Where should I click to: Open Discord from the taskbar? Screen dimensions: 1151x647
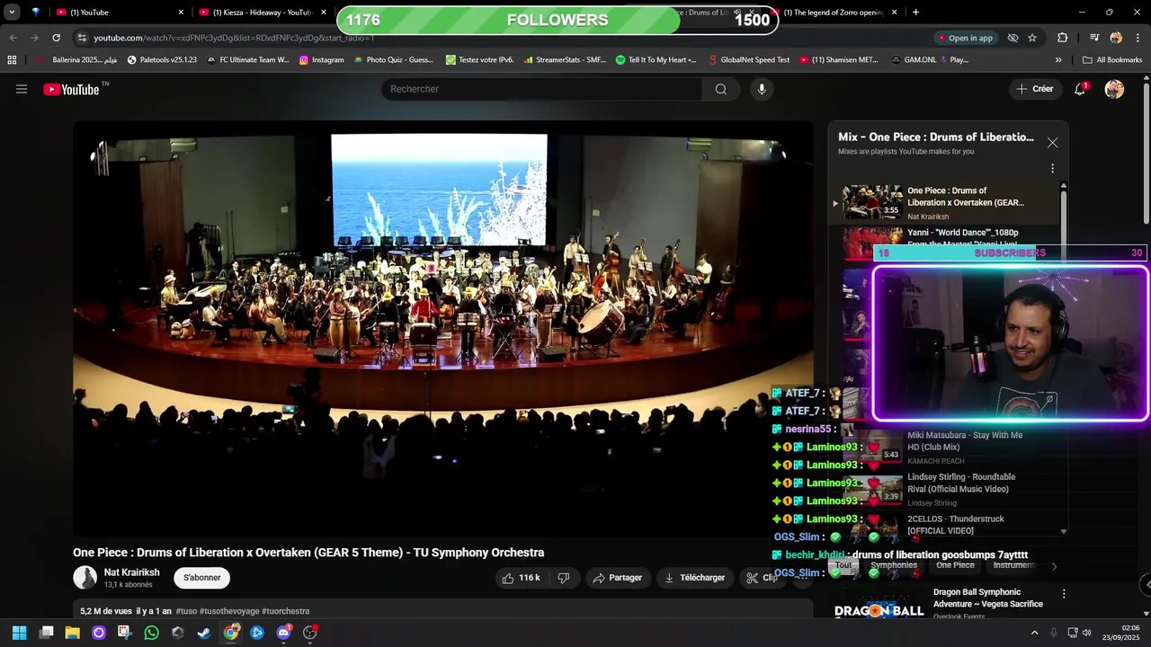283,633
